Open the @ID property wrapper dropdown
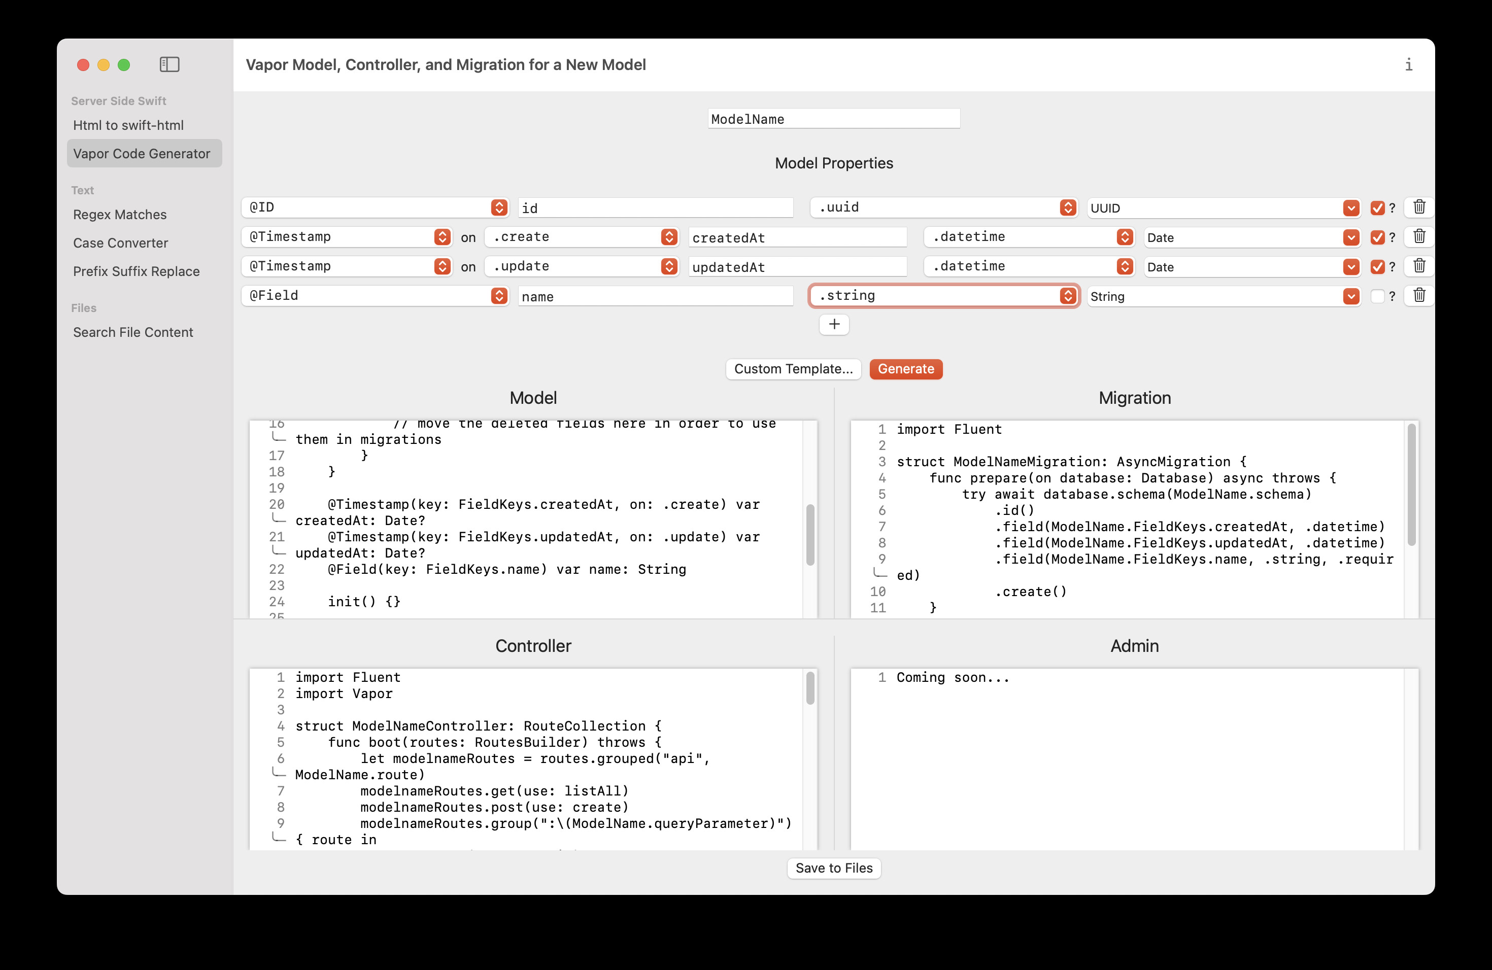1492x970 pixels. (499, 207)
